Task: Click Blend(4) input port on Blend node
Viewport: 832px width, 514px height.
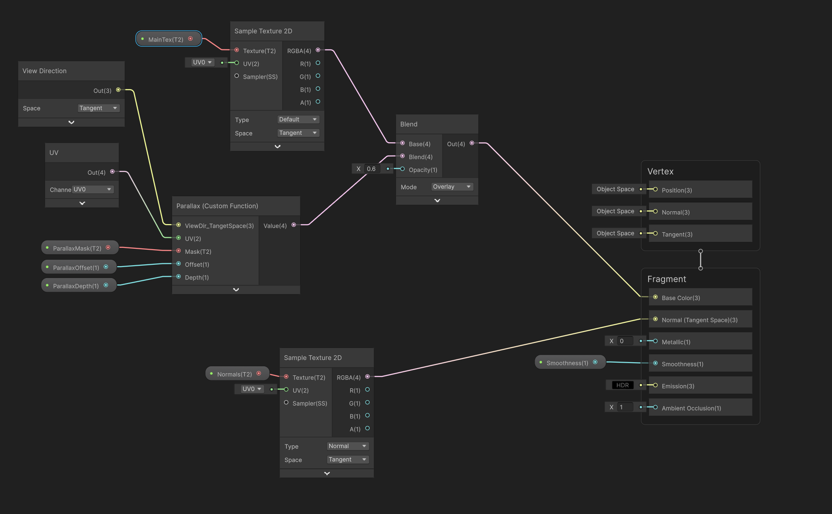Action: click(x=403, y=156)
